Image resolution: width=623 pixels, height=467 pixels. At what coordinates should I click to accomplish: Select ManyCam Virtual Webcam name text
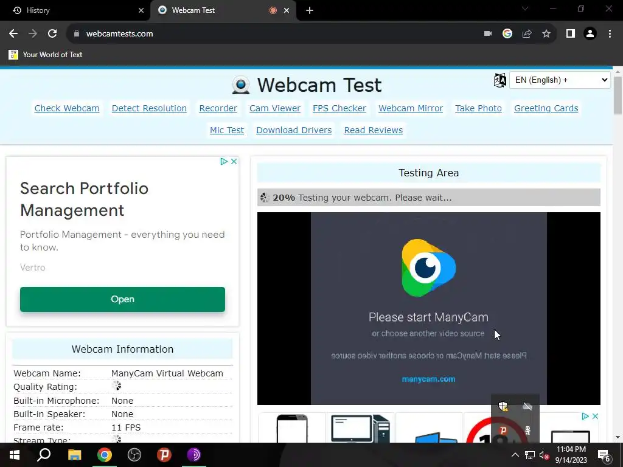click(x=167, y=374)
